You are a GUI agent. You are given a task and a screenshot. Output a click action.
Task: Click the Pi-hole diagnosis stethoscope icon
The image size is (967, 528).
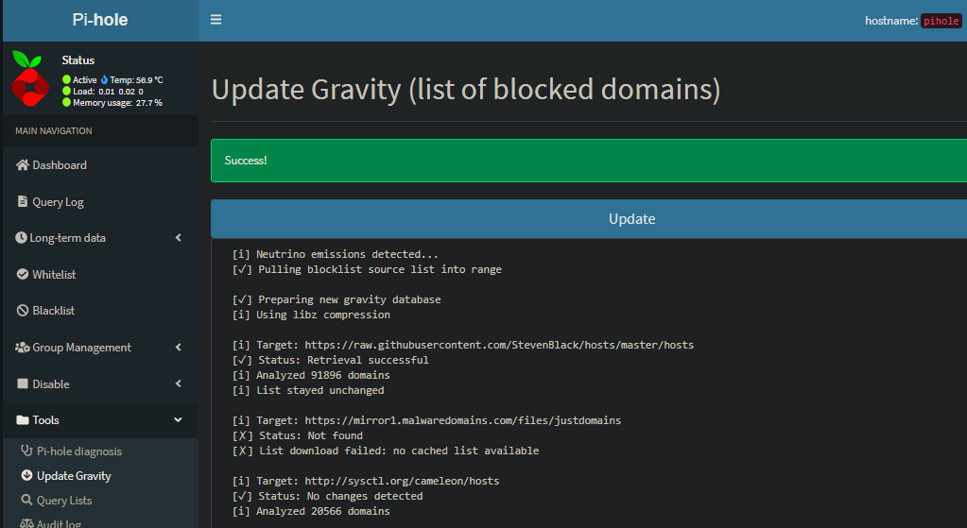pyautogui.click(x=26, y=451)
